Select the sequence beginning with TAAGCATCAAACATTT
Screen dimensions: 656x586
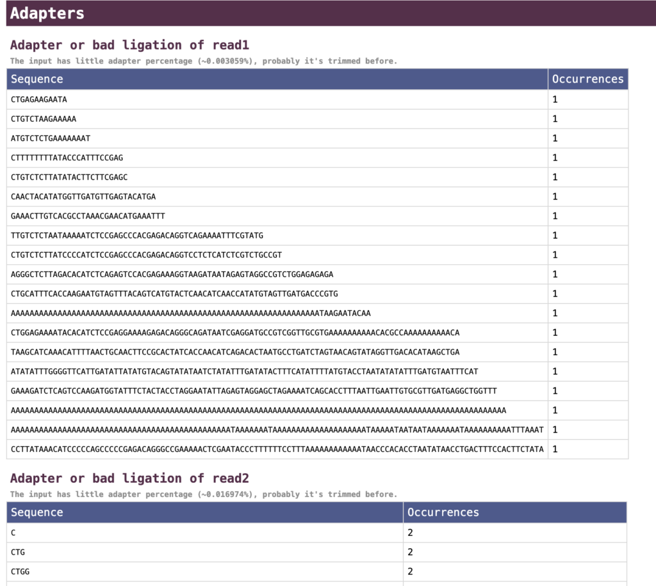pos(235,352)
